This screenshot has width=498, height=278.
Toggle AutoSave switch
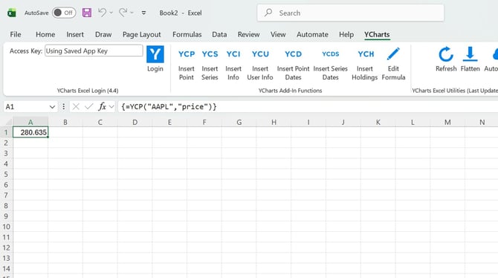(64, 13)
